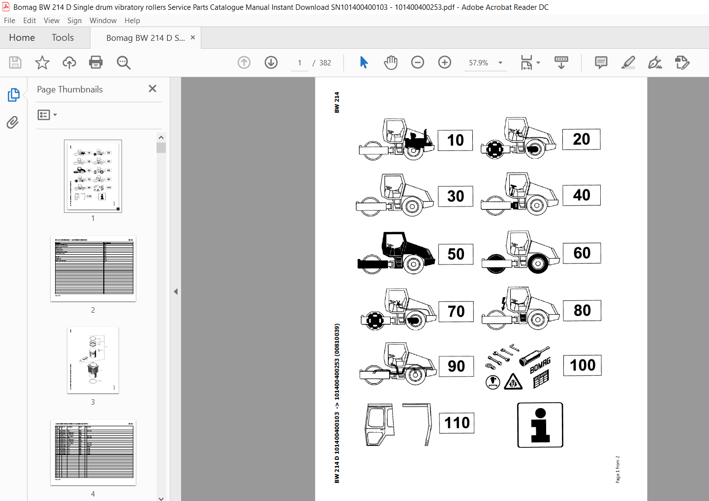Image resolution: width=709 pixels, height=501 pixels.
Task: Select the Bomag BW 214 D document tab
Action: tap(146, 38)
